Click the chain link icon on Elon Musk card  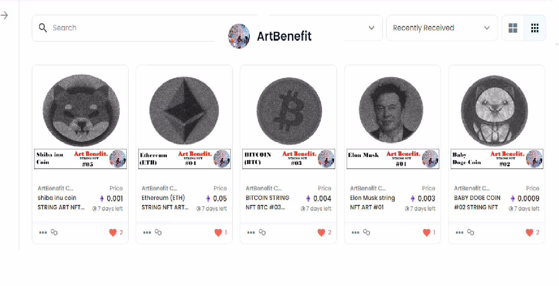[x=367, y=232]
